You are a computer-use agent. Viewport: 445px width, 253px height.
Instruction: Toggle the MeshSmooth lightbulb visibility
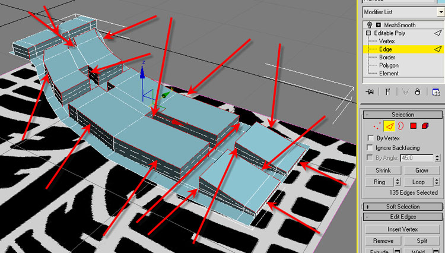[x=369, y=26]
